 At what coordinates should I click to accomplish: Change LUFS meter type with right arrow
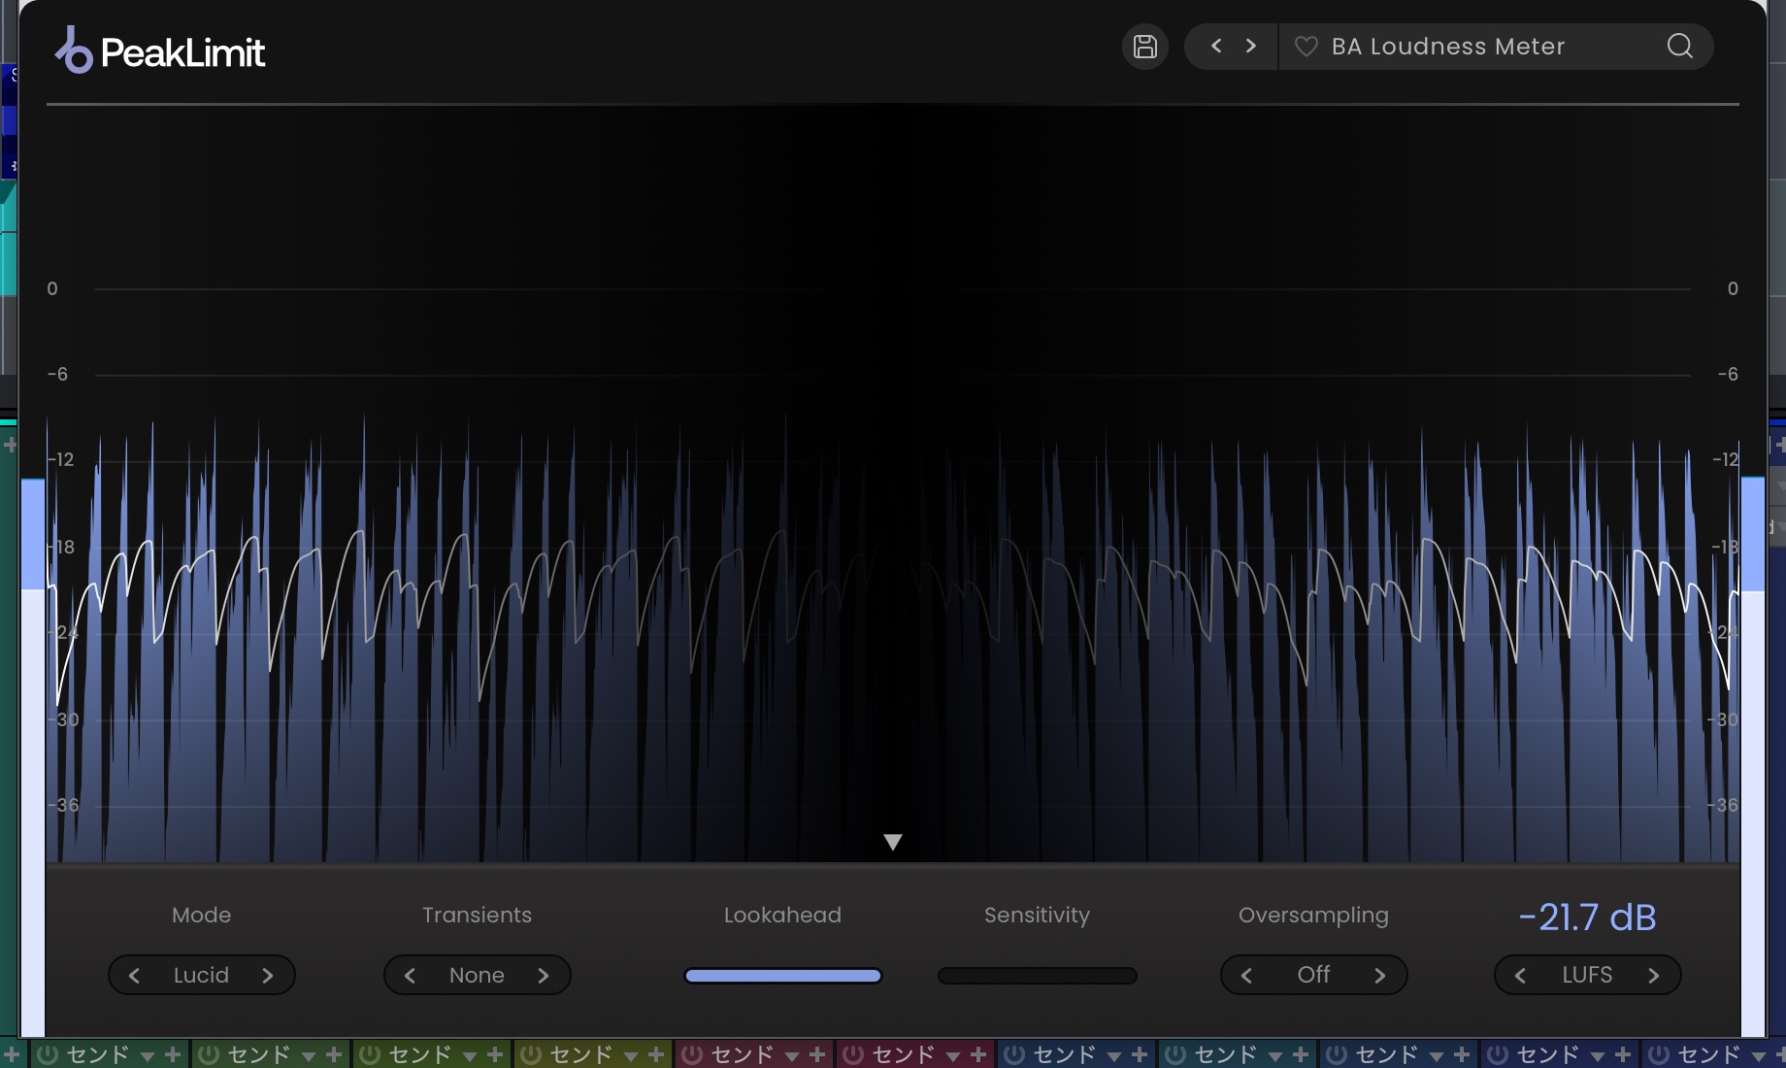(1654, 976)
